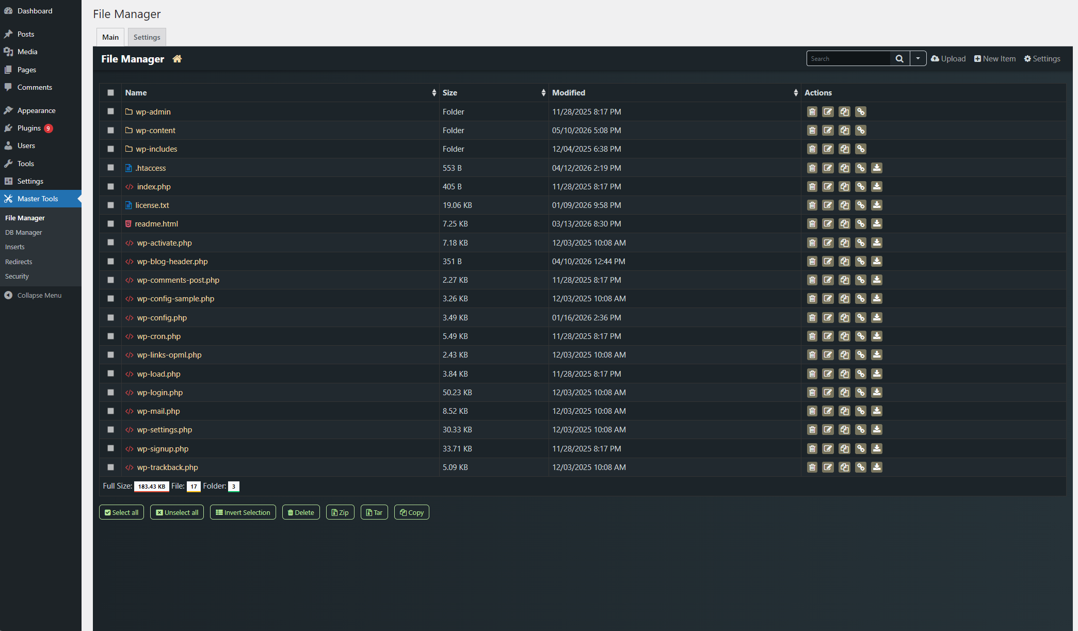Click the edit icon for readme.html
This screenshot has height=631, width=1078.
828,224
